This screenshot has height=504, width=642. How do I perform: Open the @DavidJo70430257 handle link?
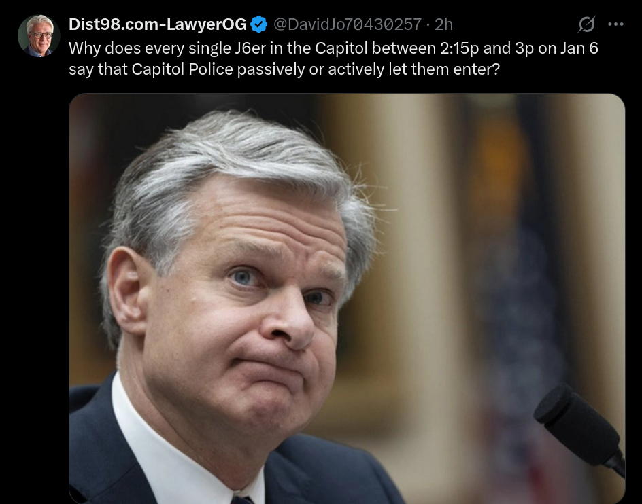(x=348, y=24)
